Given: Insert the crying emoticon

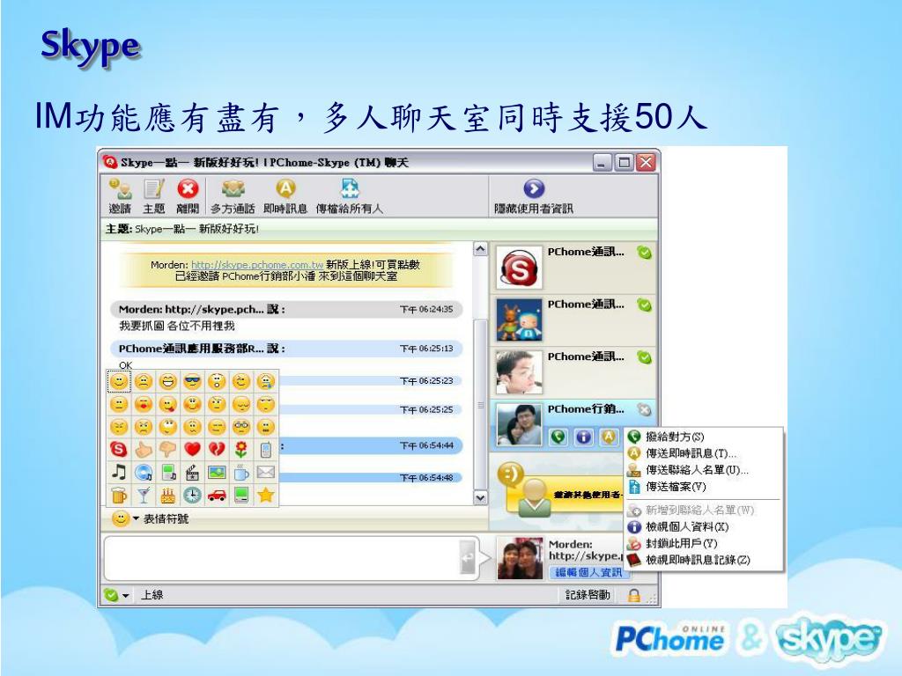Looking at the screenshot, I should 265,381.
